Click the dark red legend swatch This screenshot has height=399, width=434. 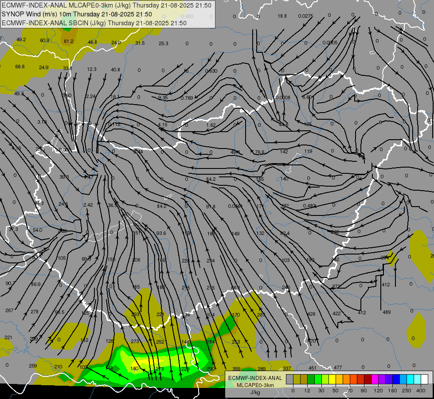click(368, 379)
